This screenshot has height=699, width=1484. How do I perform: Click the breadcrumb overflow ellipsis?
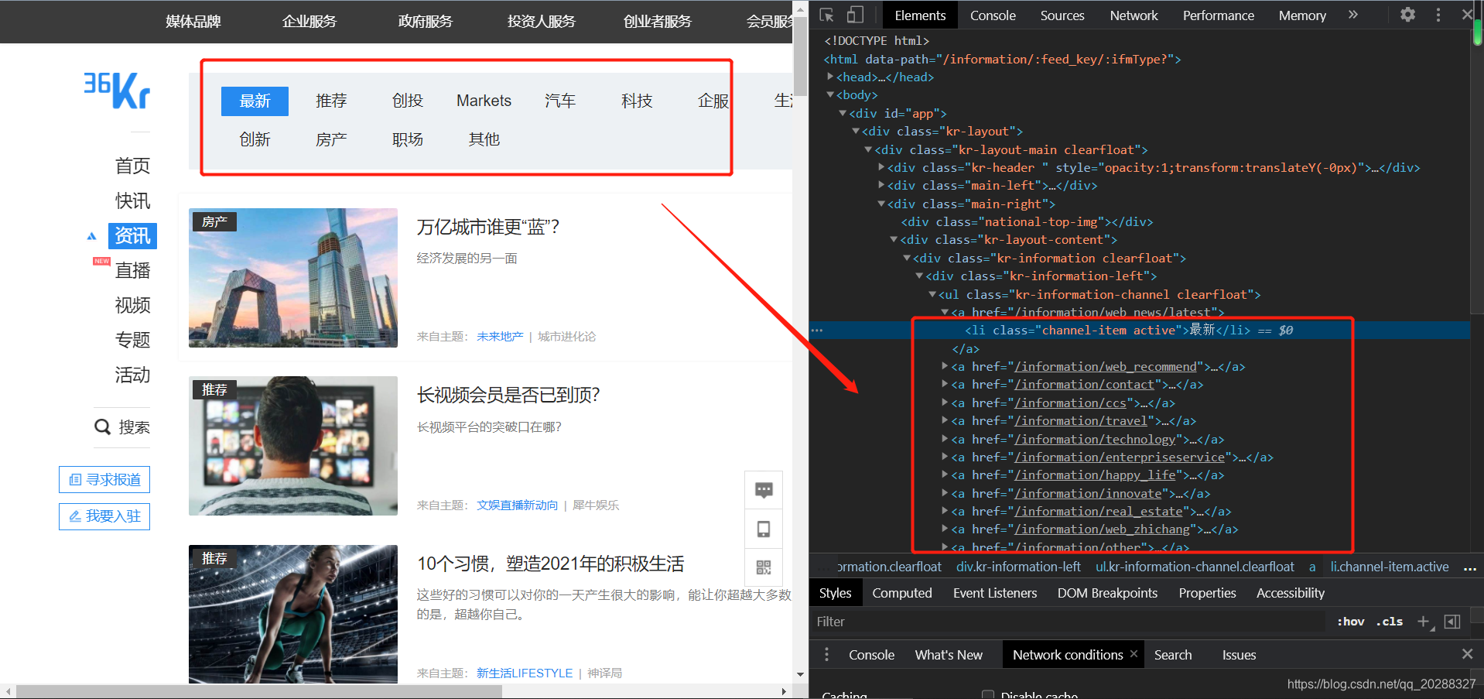1470,567
